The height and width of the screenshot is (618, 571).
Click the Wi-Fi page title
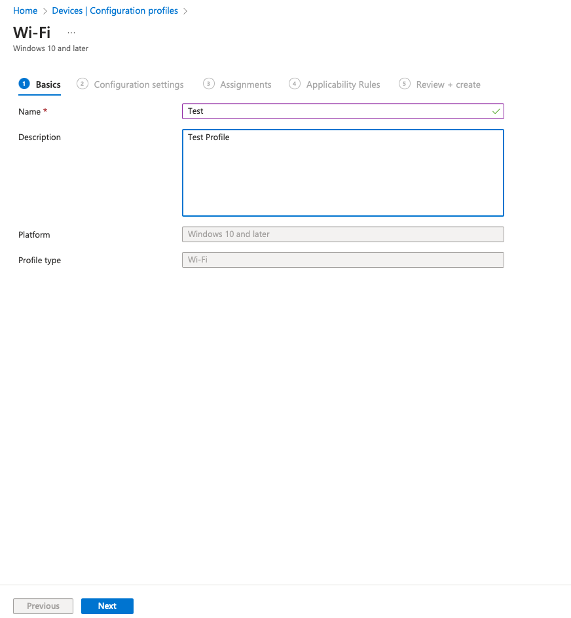[32, 33]
